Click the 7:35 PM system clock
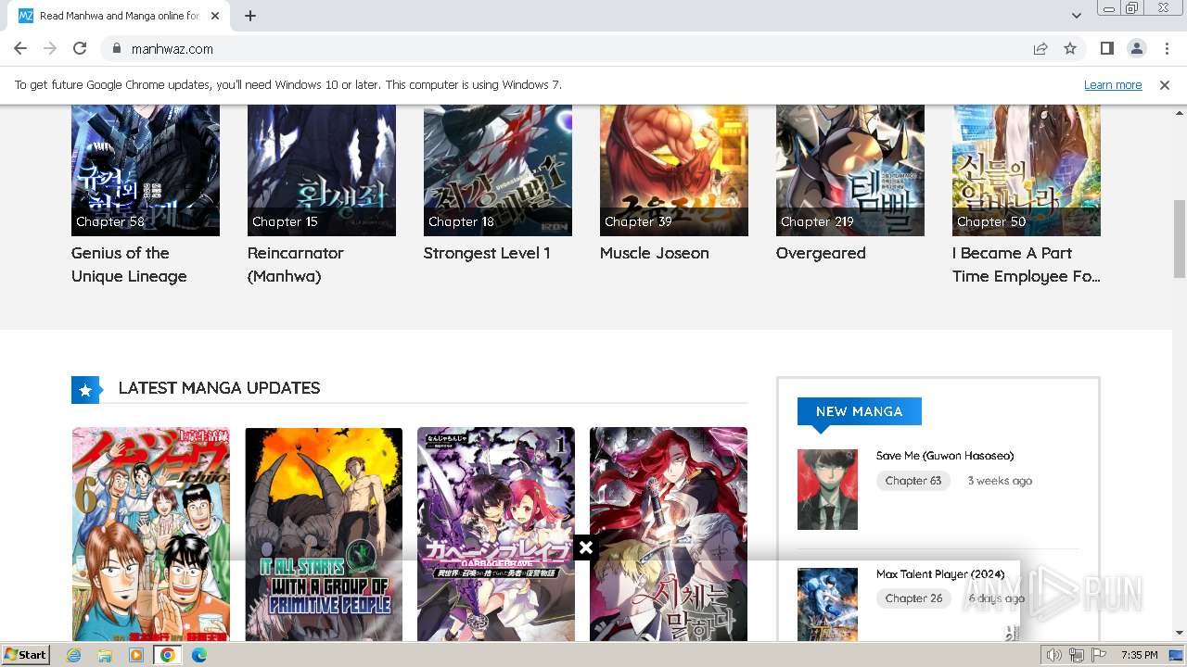Image resolution: width=1187 pixels, height=667 pixels. pyautogui.click(x=1139, y=655)
